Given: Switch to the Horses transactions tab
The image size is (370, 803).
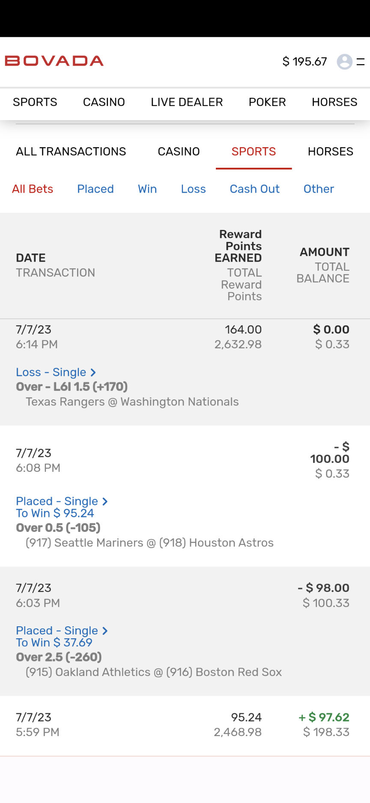Looking at the screenshot, I should coord(330,151).
